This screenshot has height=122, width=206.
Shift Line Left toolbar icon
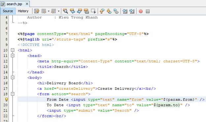tap(125, 11)
